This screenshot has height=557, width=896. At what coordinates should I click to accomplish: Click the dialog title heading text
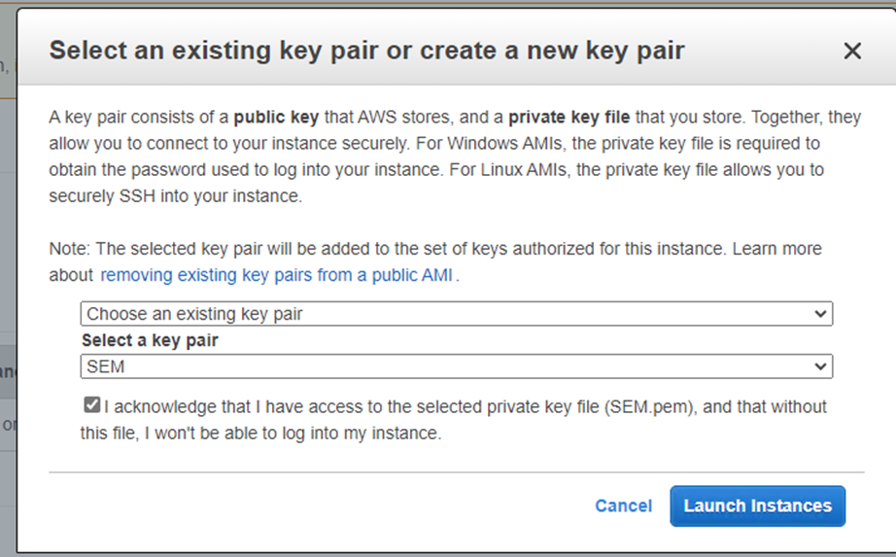point(366,51)
